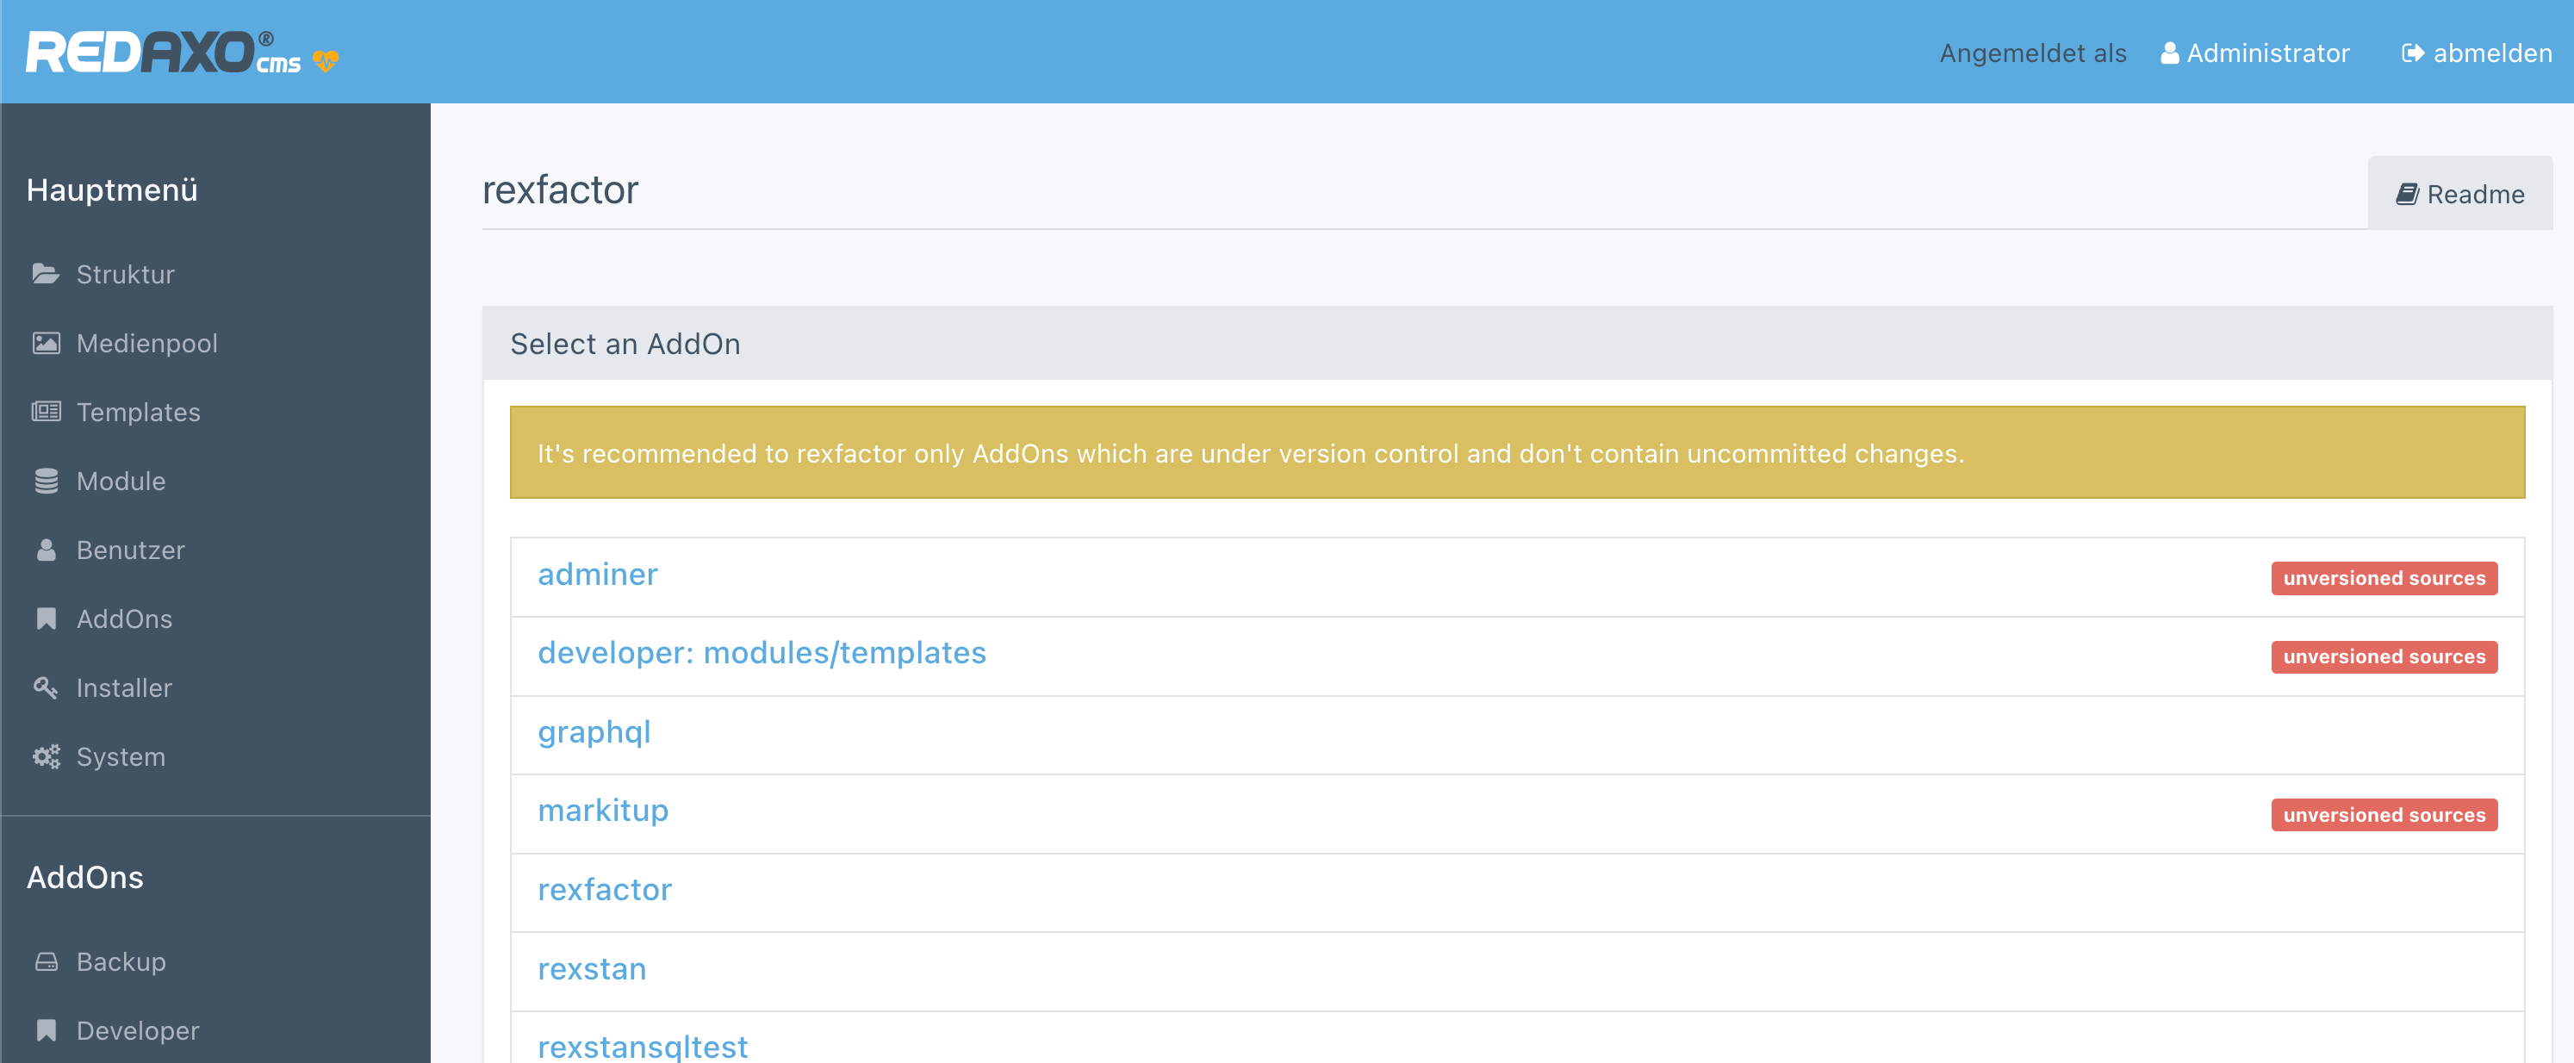Screen dimensions: 2574x1063
Task: Click the Readme button
Action: (2456, 192)
